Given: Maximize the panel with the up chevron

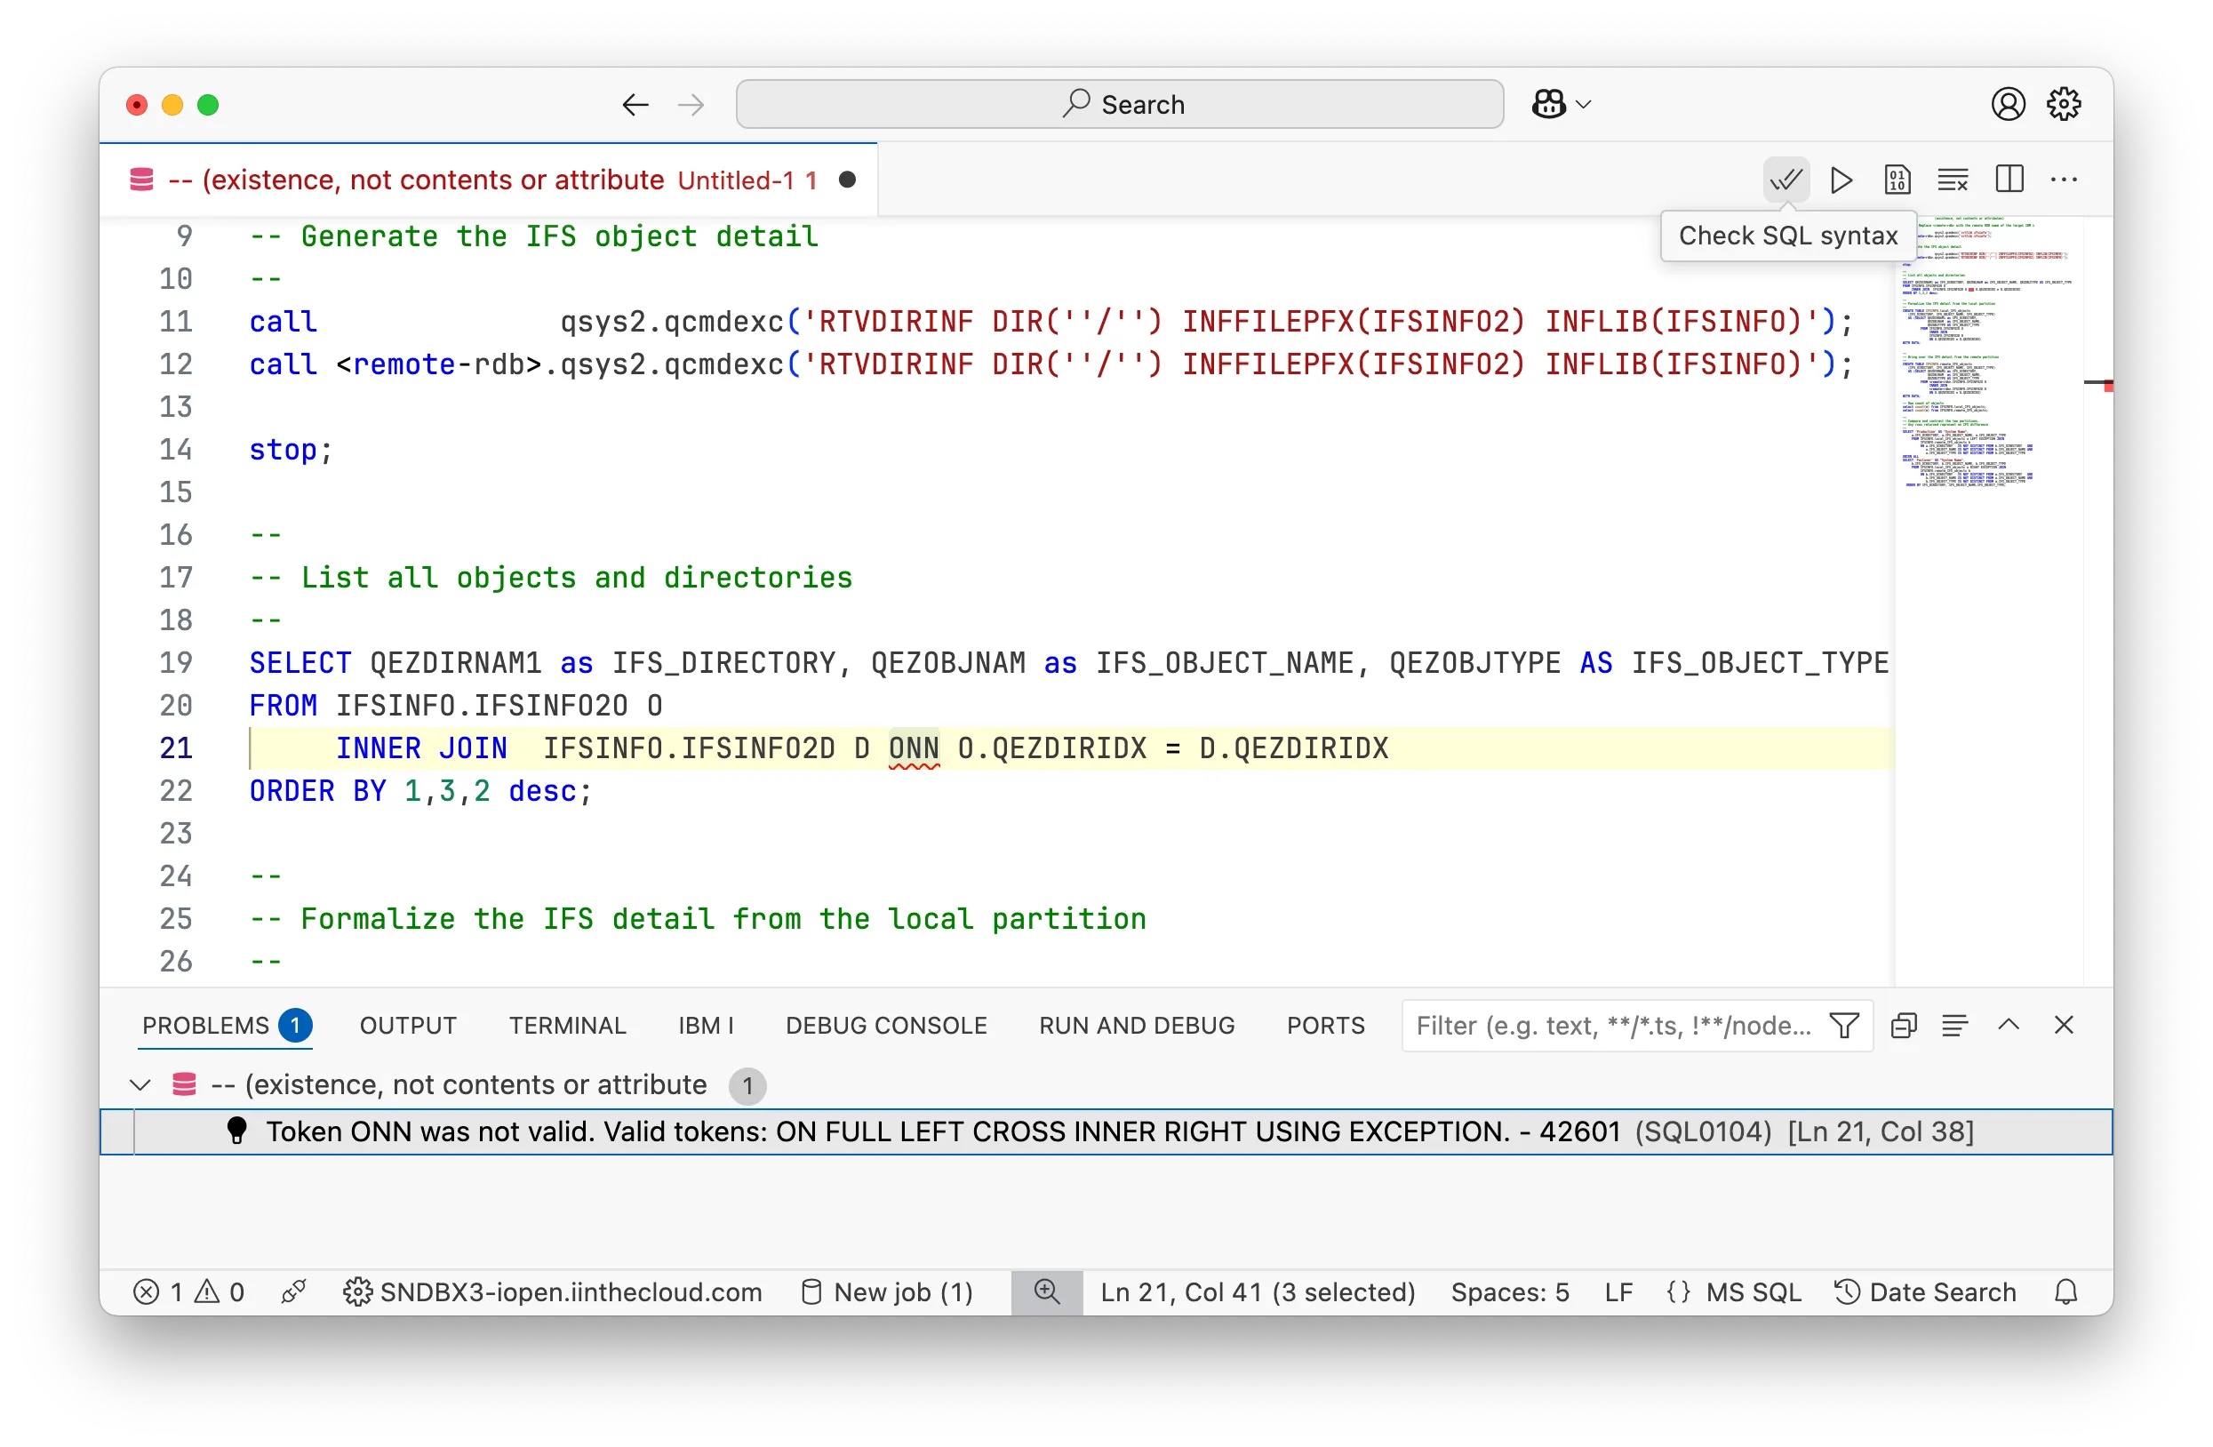Looking at the screenshot, I should (x=2009, y=1025).
